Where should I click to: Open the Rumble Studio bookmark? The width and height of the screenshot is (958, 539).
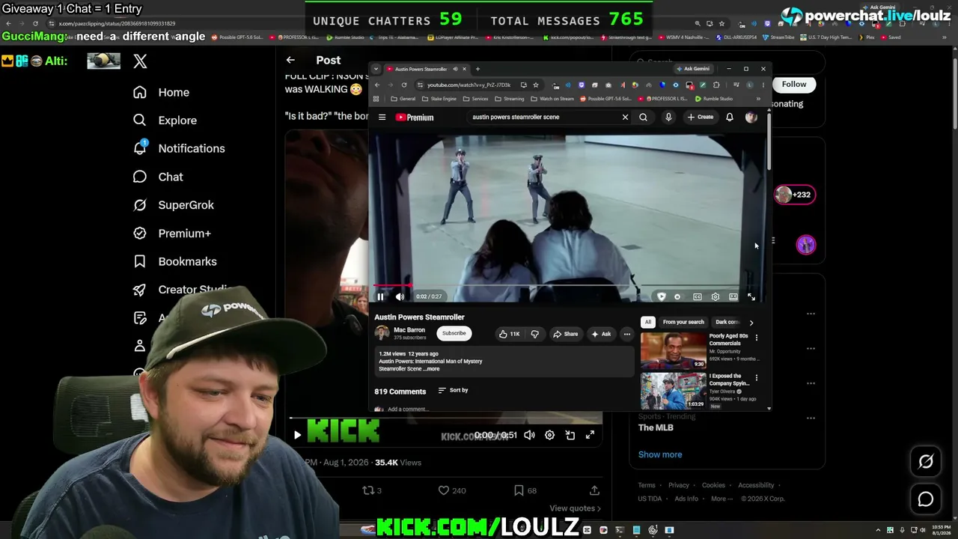tap(714, 99)
